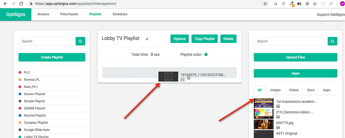Click the playlist search field on left
This screenshot has width=345, height=138.
click(47, 41)
